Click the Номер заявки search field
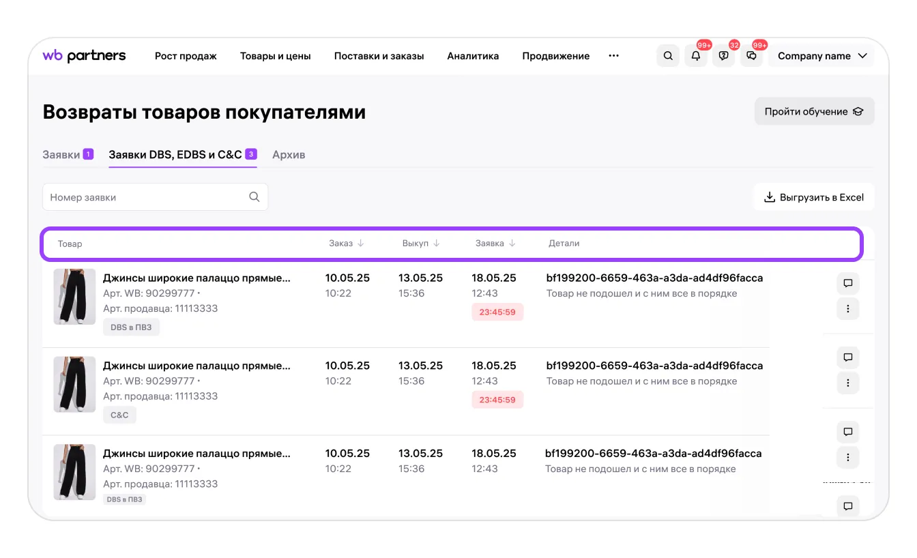The image size is (917, 558). point(147,197)
